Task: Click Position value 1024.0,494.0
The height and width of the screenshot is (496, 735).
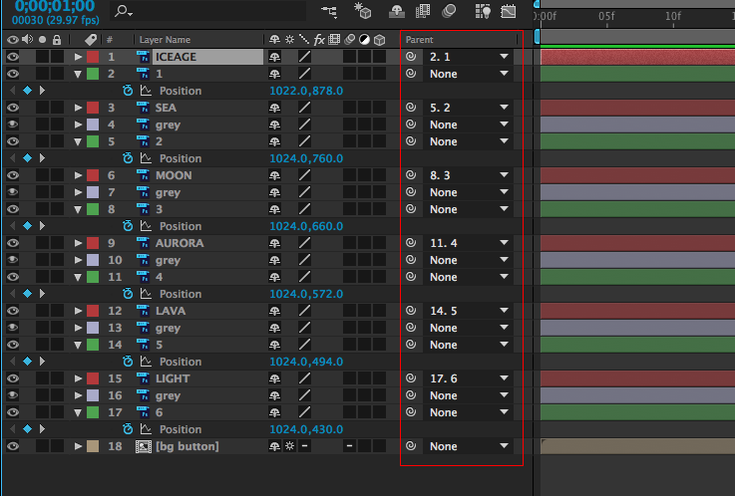Action: coord(306,362)
